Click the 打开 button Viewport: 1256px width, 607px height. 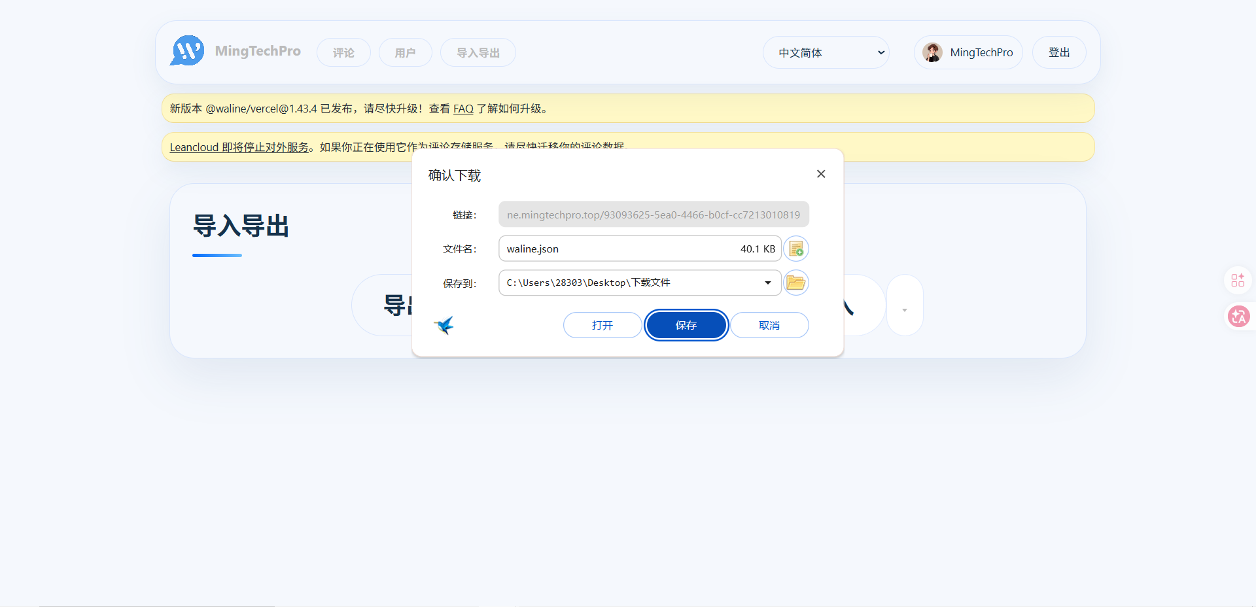[602, 325]
